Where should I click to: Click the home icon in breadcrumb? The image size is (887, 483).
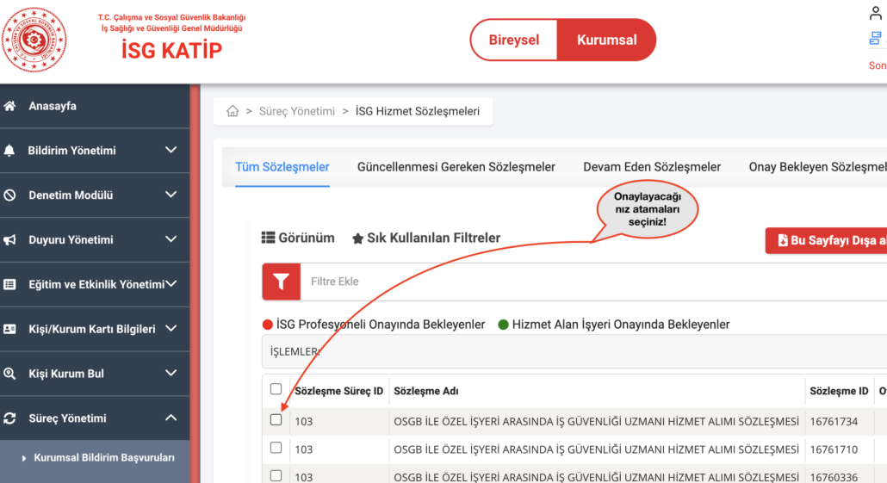pyautogui.click(x=233, y=111)
